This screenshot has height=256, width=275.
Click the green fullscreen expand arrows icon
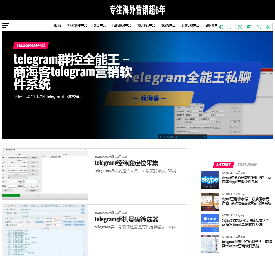(240, 27)
